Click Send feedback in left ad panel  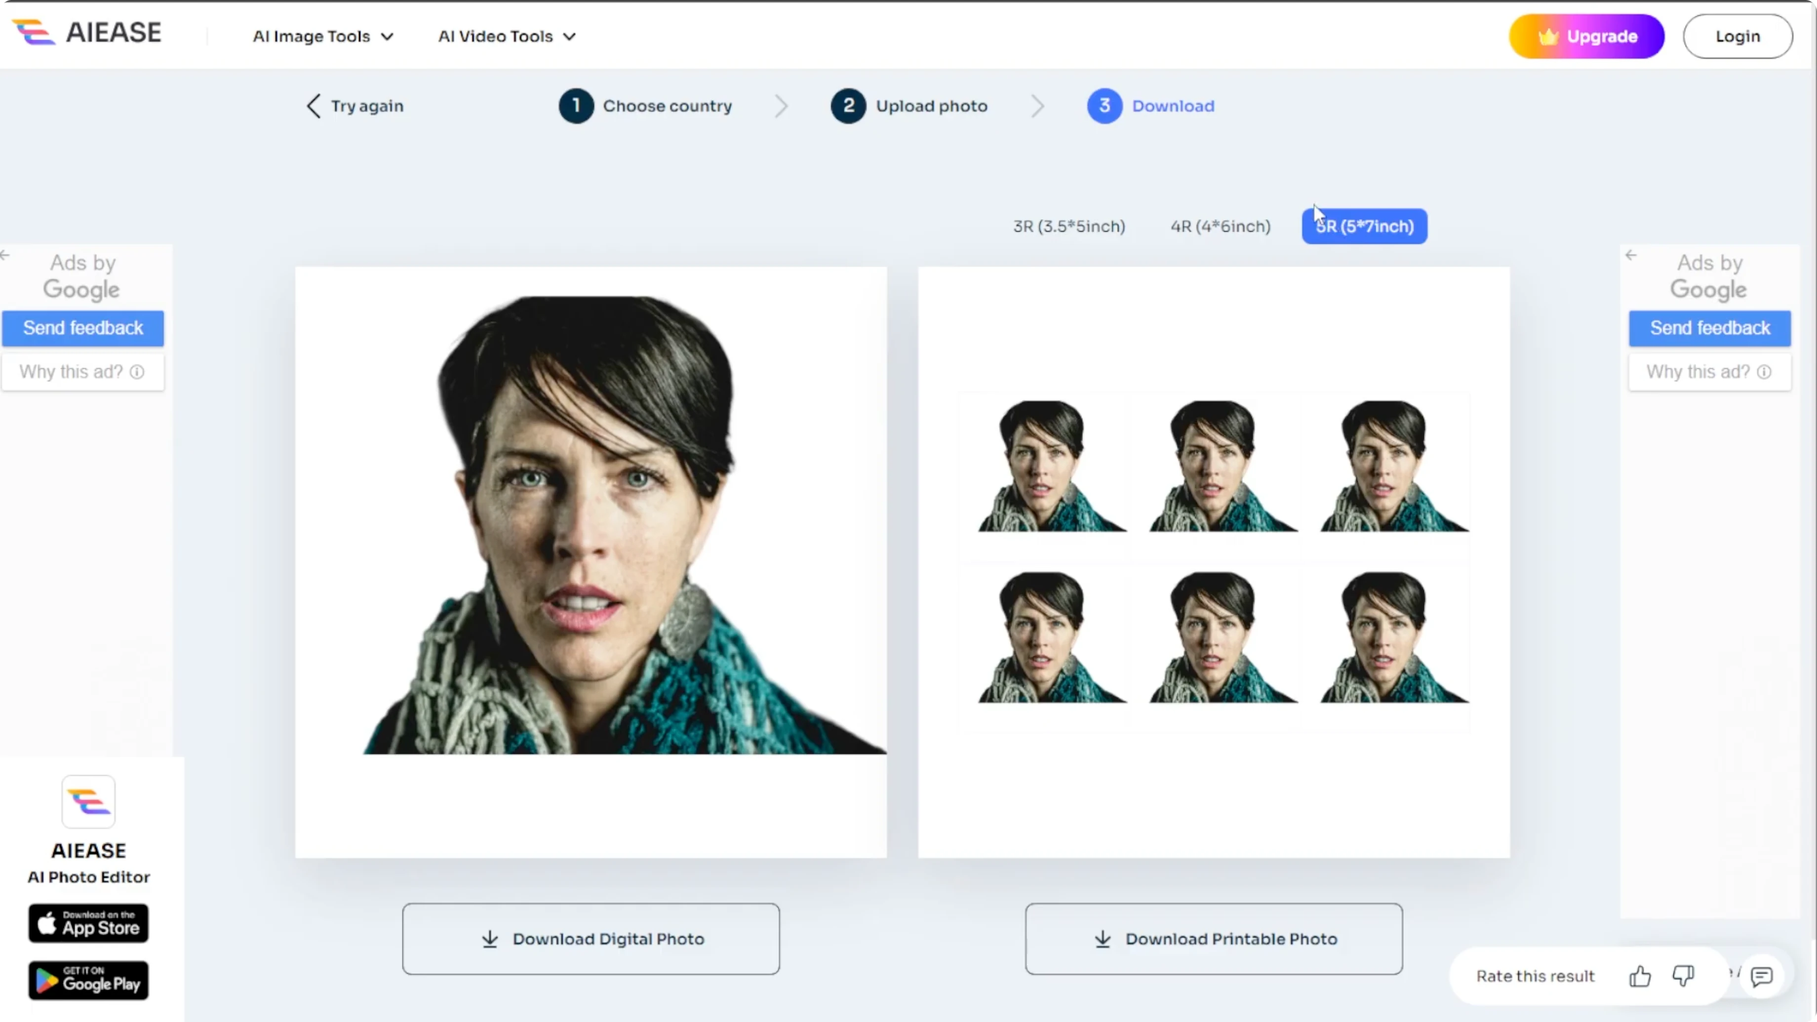pyautogui.click(x=82, y=328)
